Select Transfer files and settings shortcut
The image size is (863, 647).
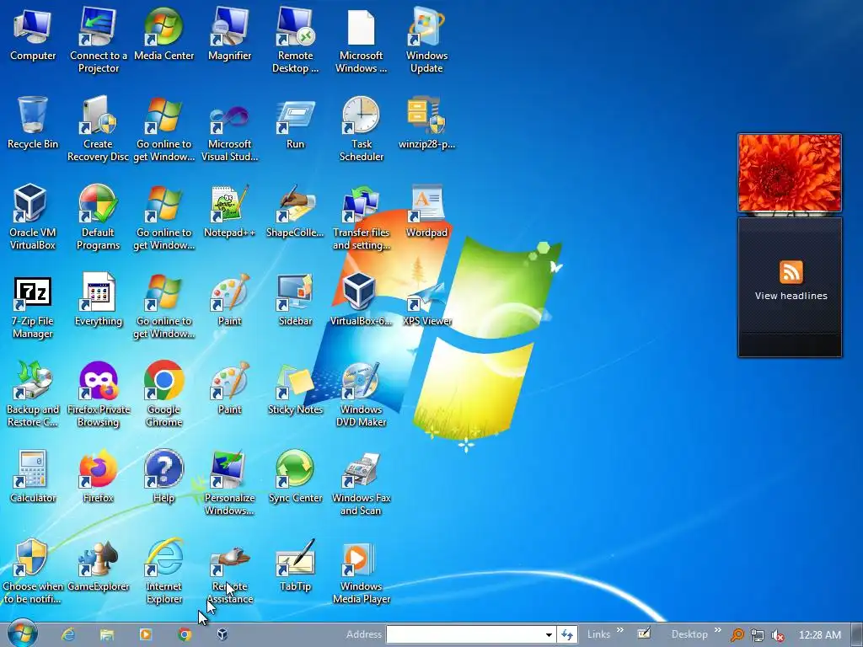(361, 218)
